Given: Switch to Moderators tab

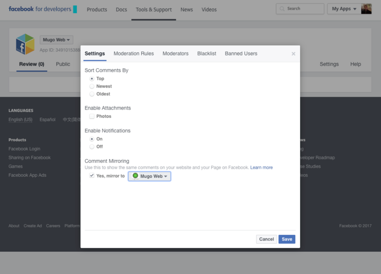Looking at the screenshot, I should pos(176,53).
